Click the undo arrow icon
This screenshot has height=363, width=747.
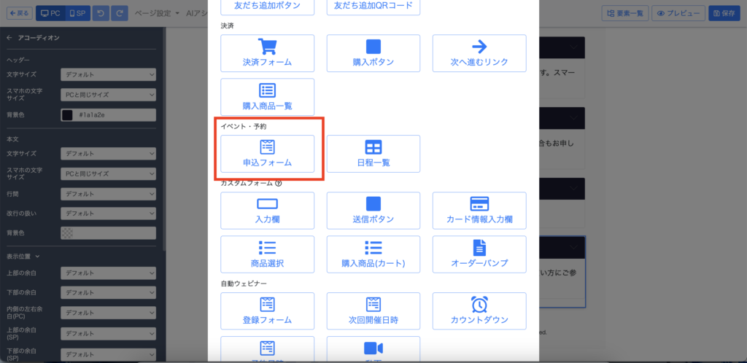pyautogui.click(x=101, y=13)
